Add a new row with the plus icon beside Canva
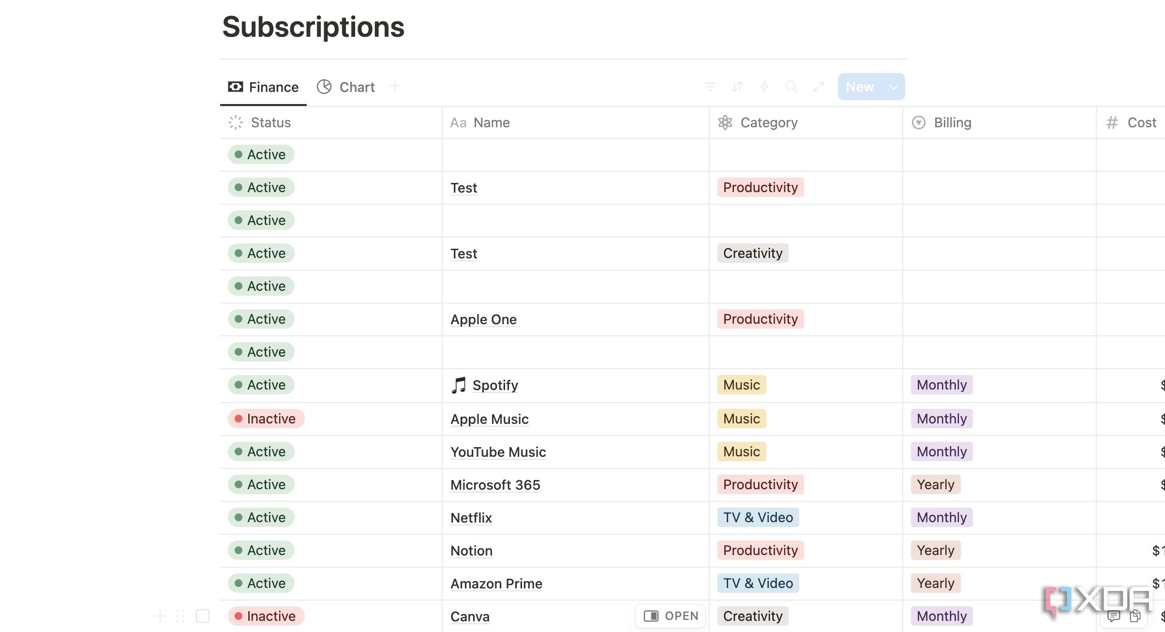The image size is (1165, 632). point(160,616)
